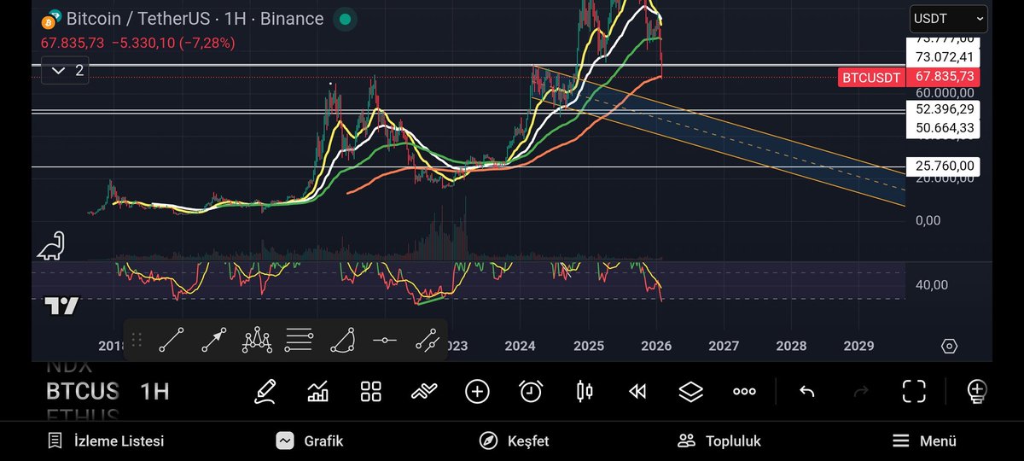The height and width of the screenshot is (461, 1024).
Task: Redo the chart action
Action: (x=860, y=392)
